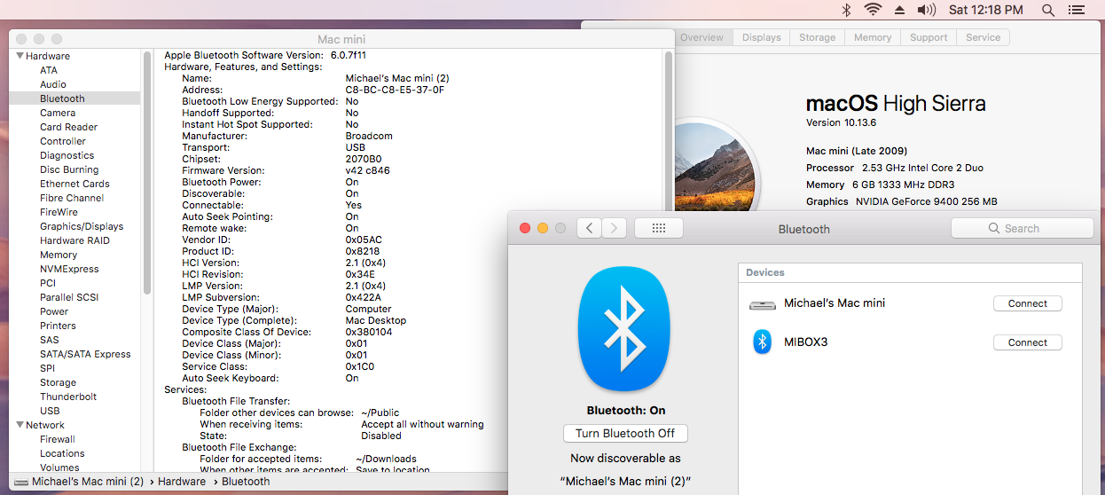This screenshot has height=495, width=1105.
Task: Select Disc Burning in sidebar
Action: [x=69, y=169]
